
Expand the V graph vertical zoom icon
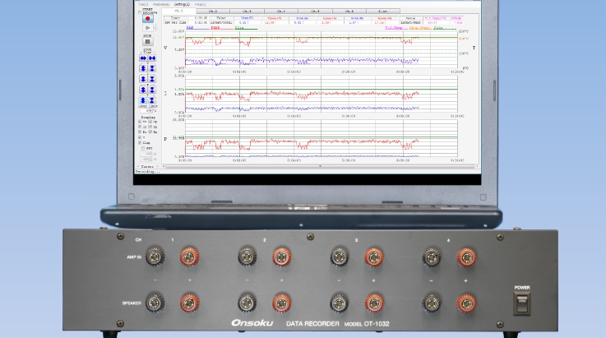(143, 68)
